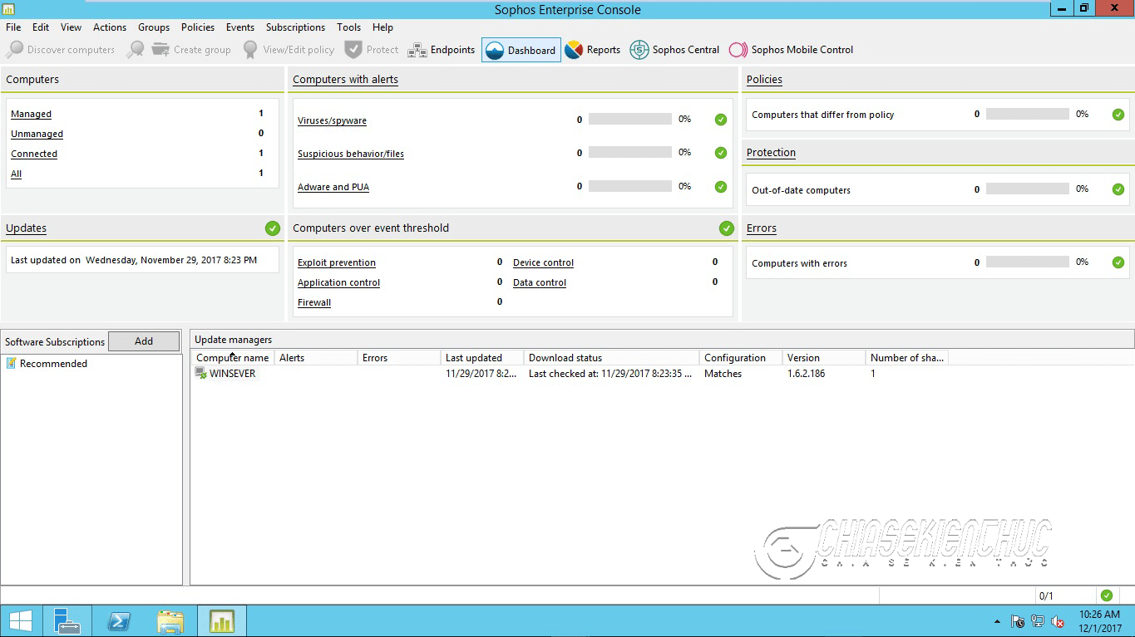The image size is (1135, 637).
Task: Click the differ from policy green check icon
Action: [1118, 115]
